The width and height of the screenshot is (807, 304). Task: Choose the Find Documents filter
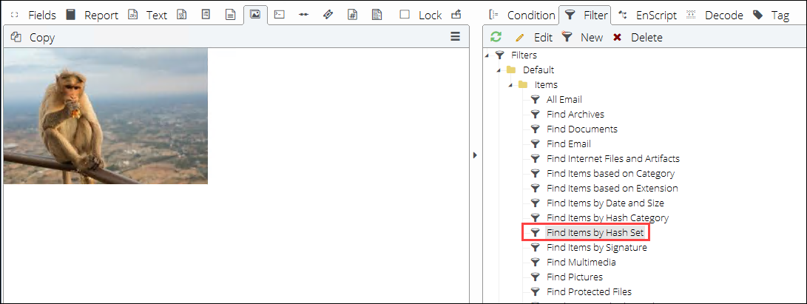tap(582, 129)
